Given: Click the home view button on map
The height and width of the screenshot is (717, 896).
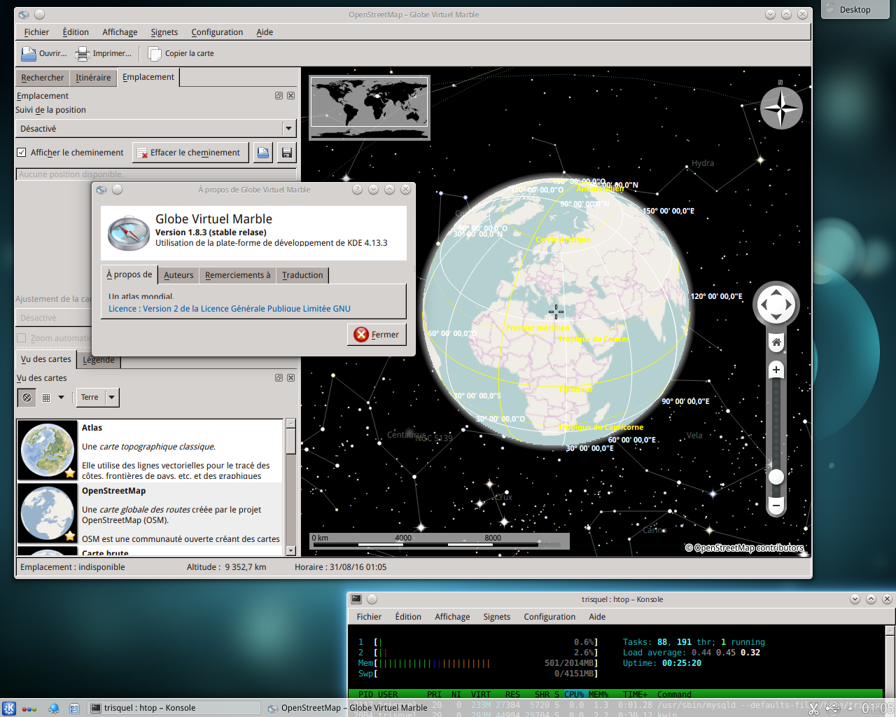Looking at the screenshot, I should point(776,342).
